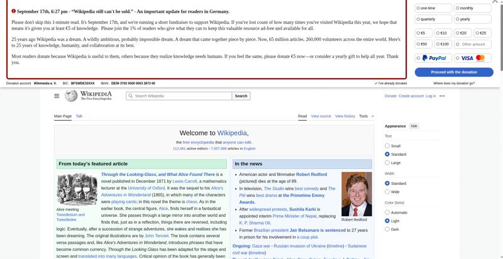Click the Robert Redford photo
Image resolution: width=503 pixels, height=259 pixels.
point(357,194)
